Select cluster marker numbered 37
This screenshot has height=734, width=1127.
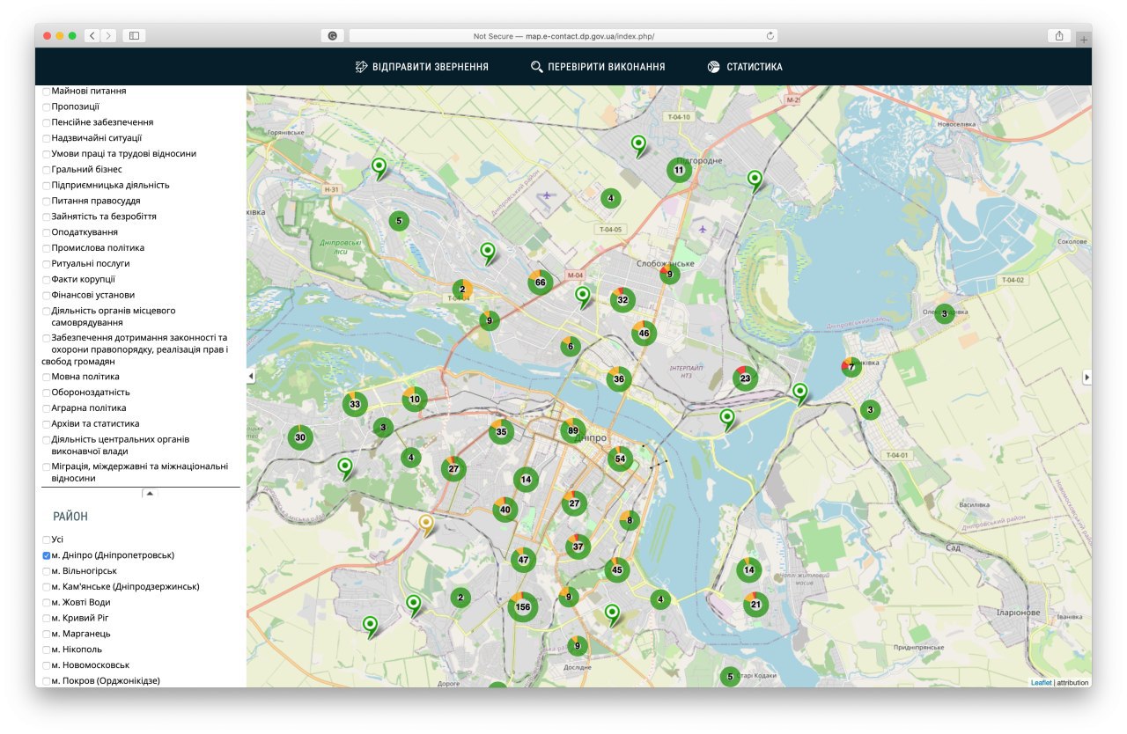click(578, 547)
